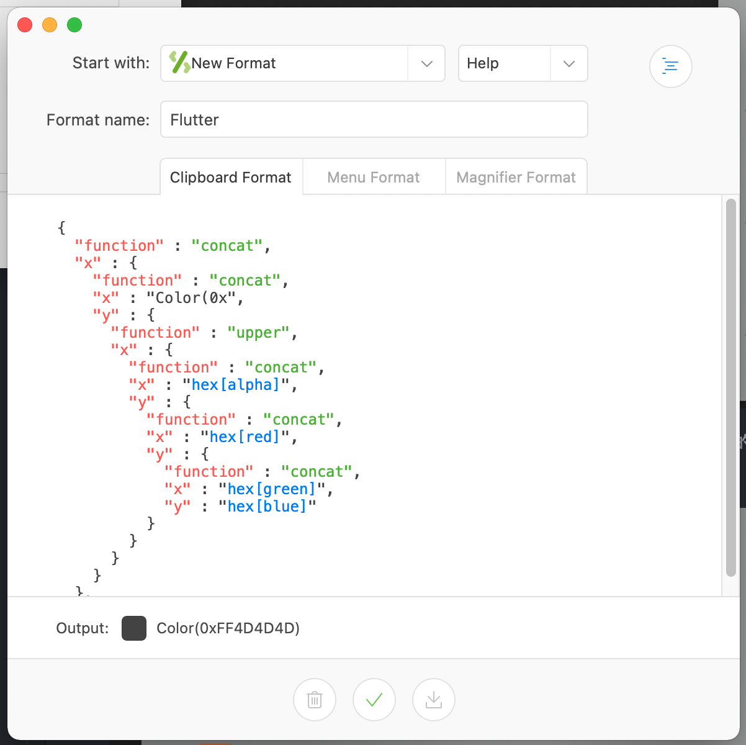
Task: Delete the format using trash icon
Action: 315,700
